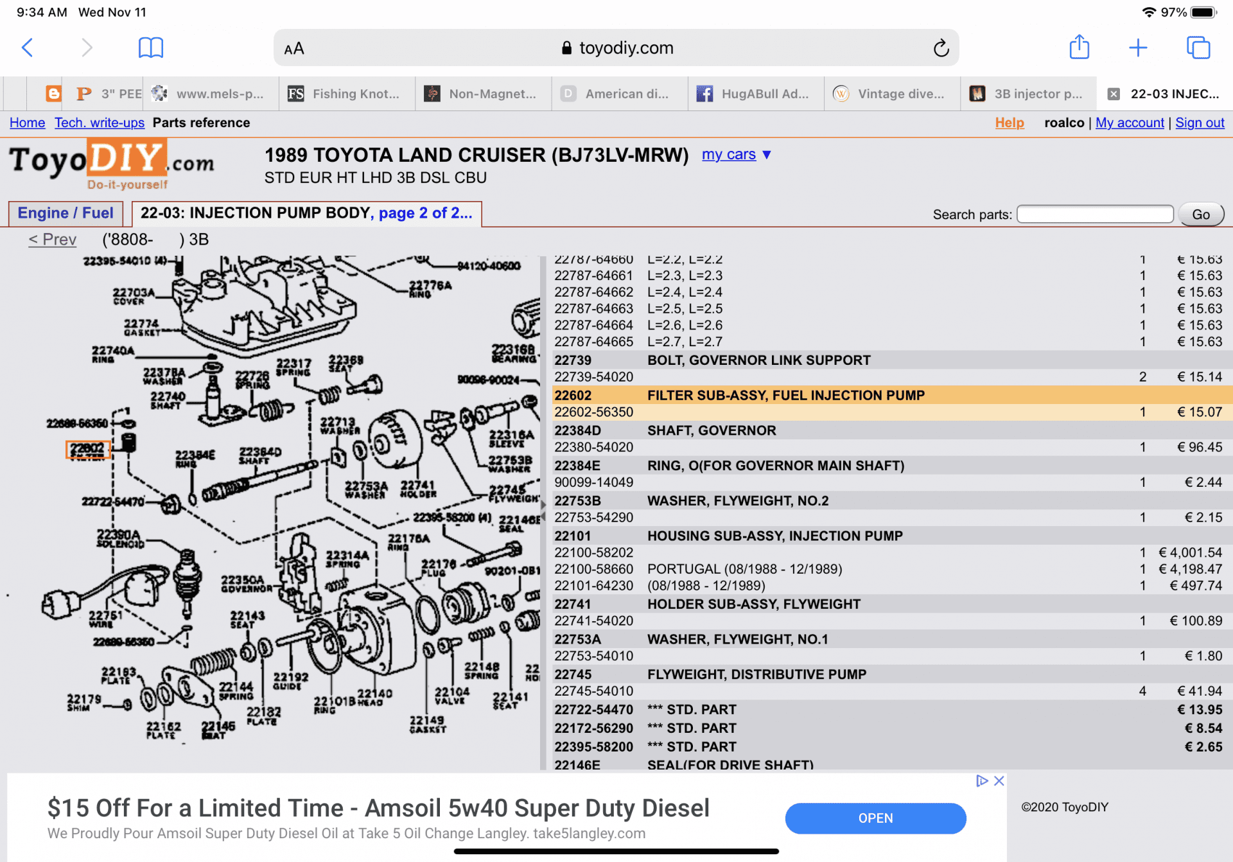The width and height of the screenshot is (1233, 862).
Task: Click the highlighted 22602 diagram label
Action: [x=88, y=449]
